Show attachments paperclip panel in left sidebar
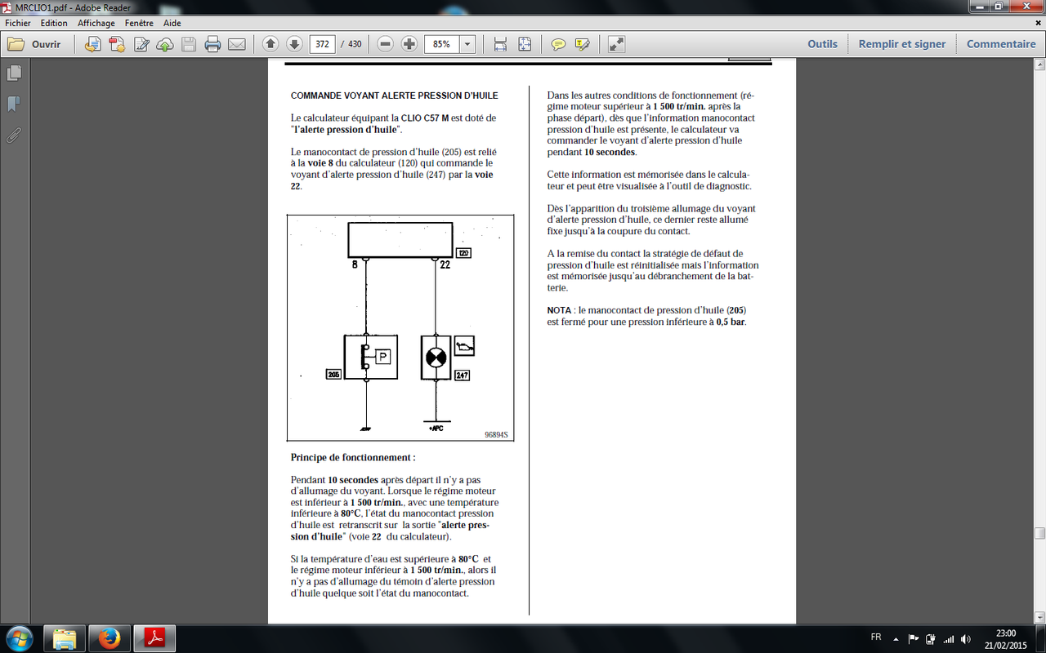This screenshot has width=1046, height=653. 14,135
